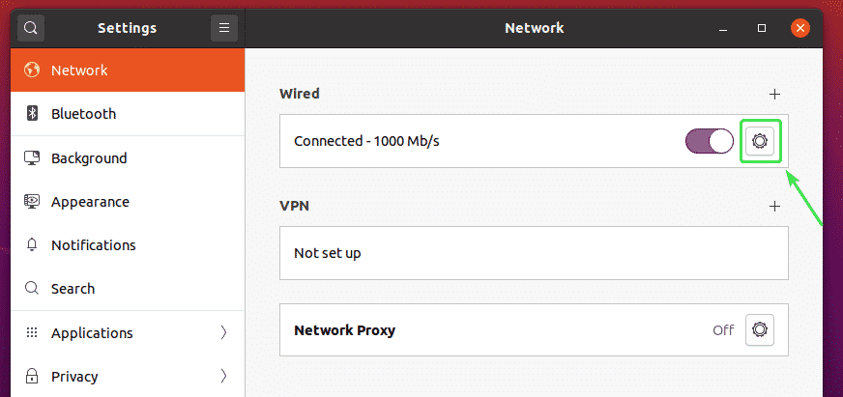Open the hamburger menu in Settings header

coord(224,28)
